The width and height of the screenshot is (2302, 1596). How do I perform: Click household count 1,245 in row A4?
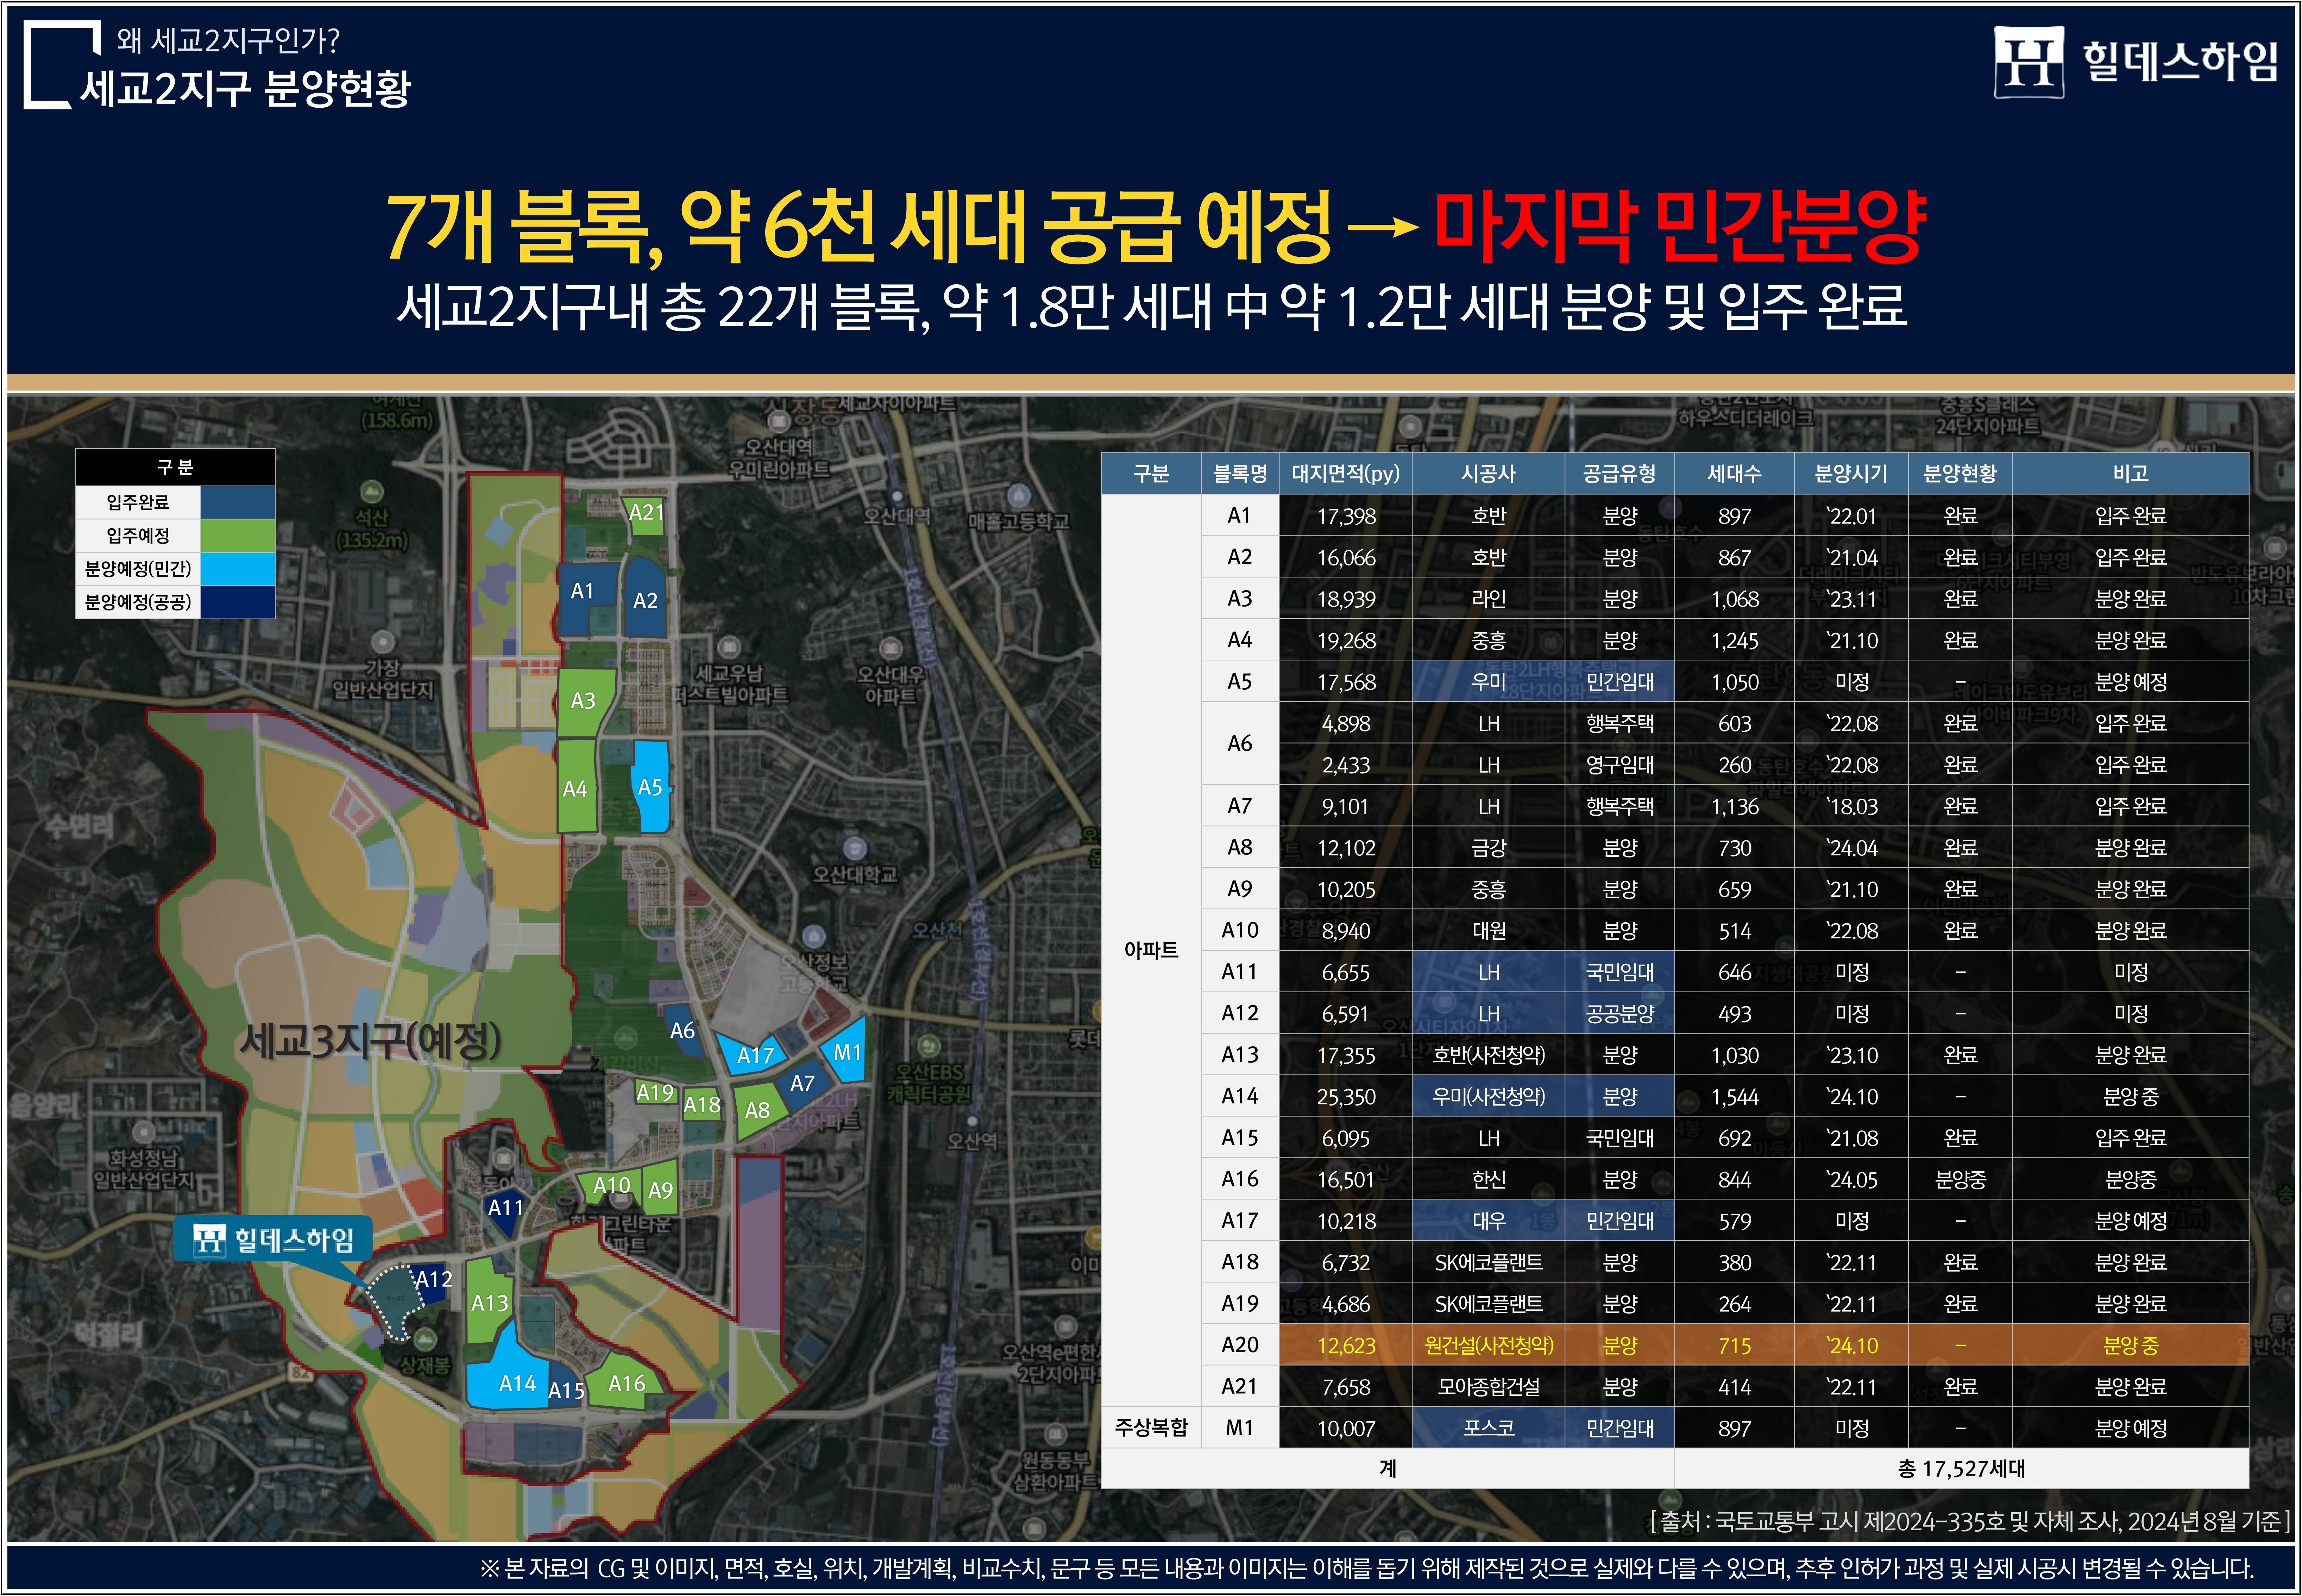click(x=1734, y=640)
